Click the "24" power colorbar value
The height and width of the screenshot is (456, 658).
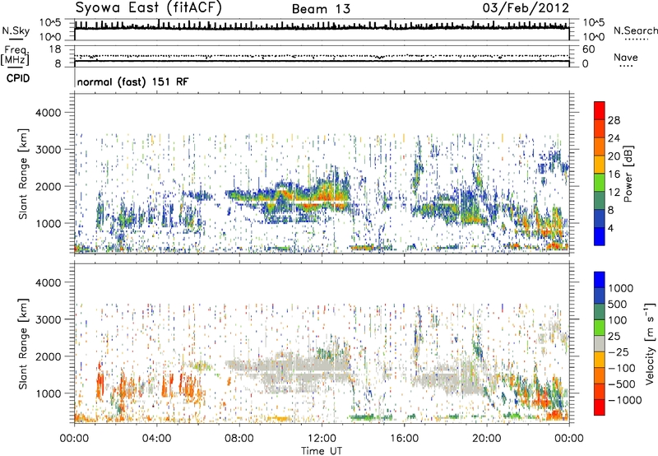pos(614,138)
